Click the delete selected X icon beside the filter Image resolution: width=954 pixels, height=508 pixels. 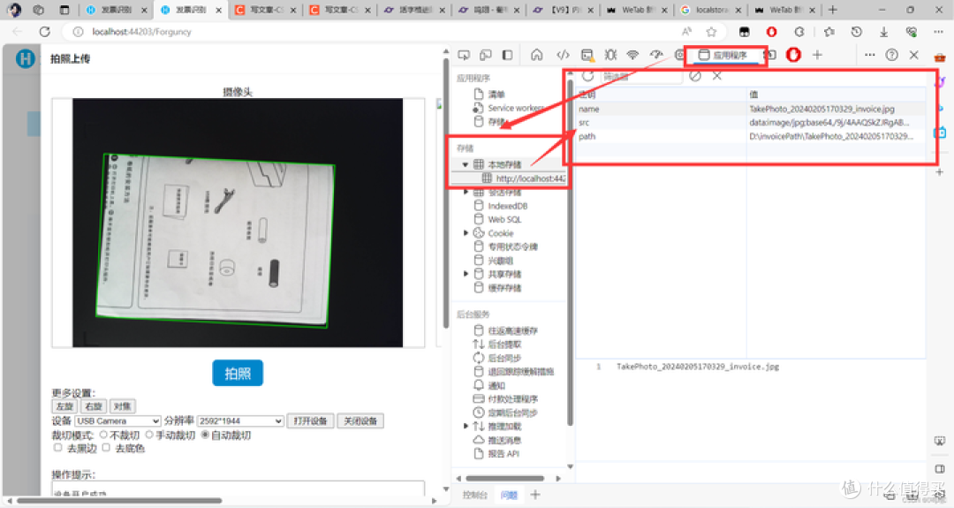717,76
